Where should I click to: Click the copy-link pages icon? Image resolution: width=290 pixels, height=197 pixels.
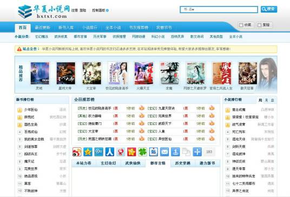(186, 152)
